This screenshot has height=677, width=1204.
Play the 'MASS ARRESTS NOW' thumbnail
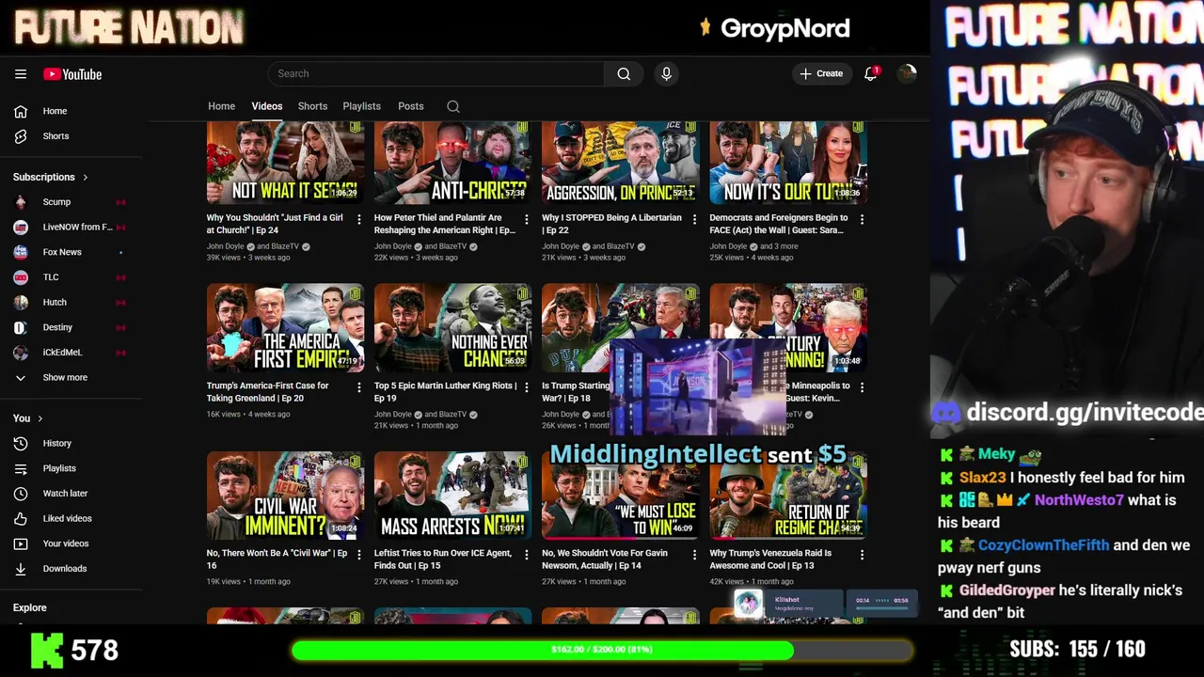(452, 495)
